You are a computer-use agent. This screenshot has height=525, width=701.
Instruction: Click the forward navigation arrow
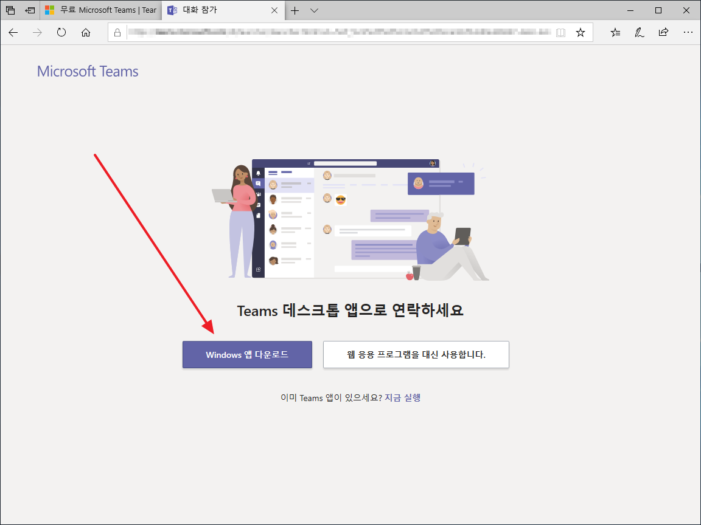[37, 33]
